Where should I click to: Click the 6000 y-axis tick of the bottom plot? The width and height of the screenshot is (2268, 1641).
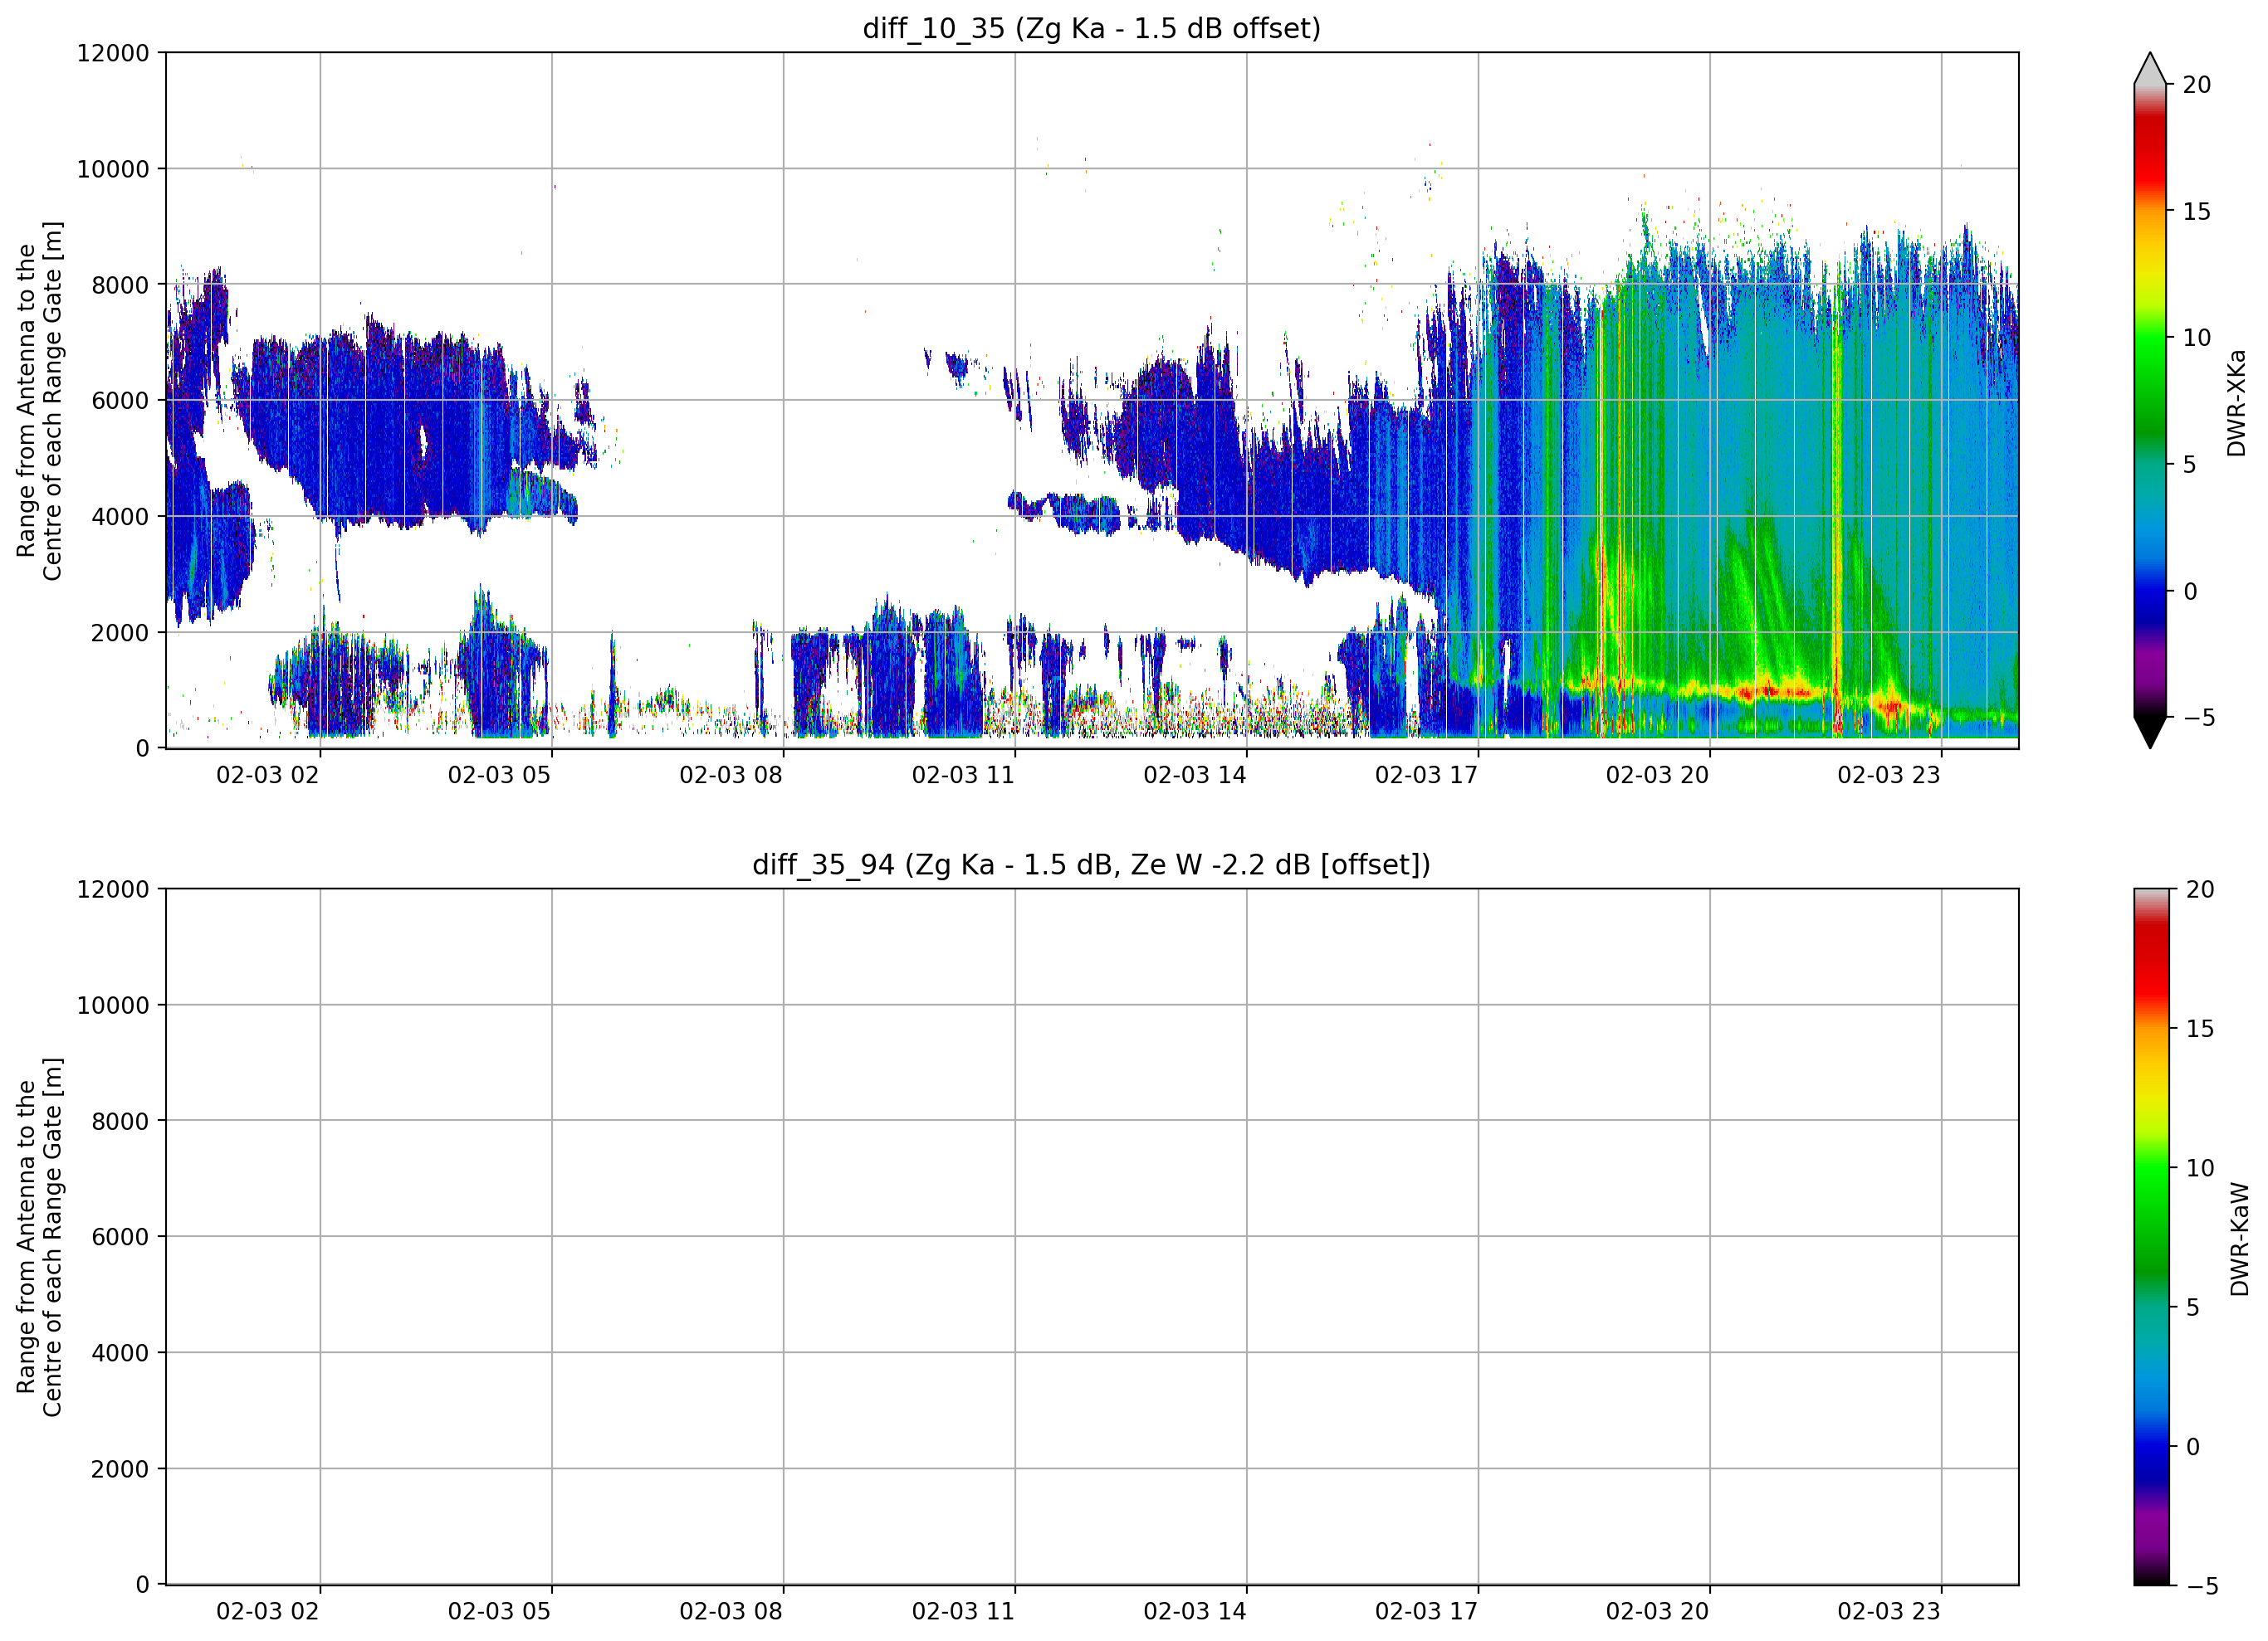120,1237
